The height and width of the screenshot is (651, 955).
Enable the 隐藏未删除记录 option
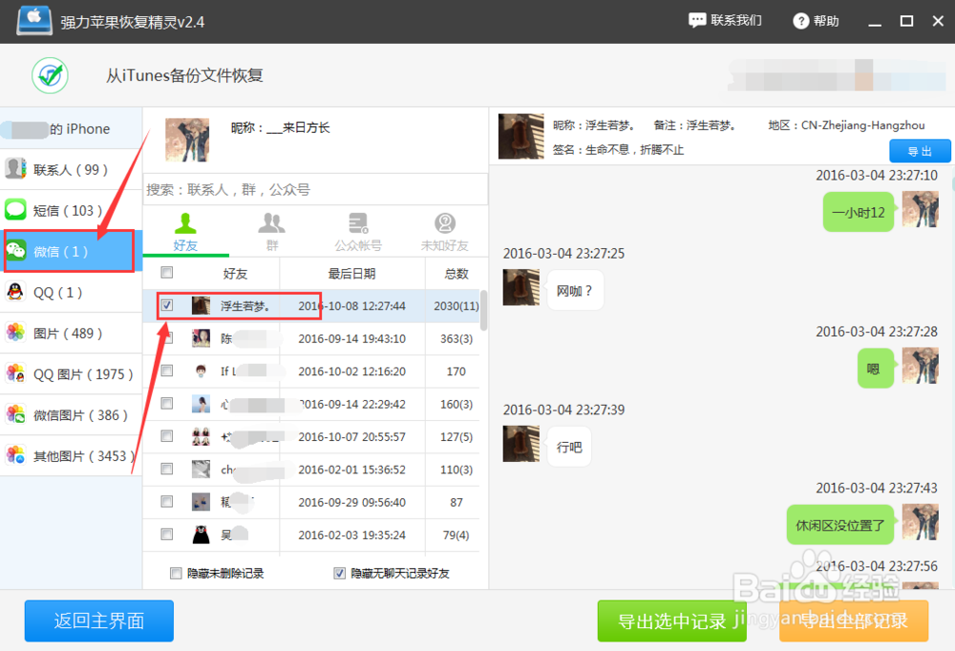176,572
